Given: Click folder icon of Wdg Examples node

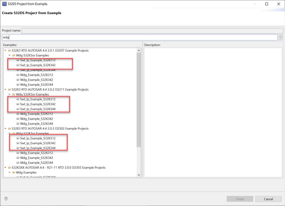Looking at the screenshot, I should pyautogui.click(x=14, y=173).
